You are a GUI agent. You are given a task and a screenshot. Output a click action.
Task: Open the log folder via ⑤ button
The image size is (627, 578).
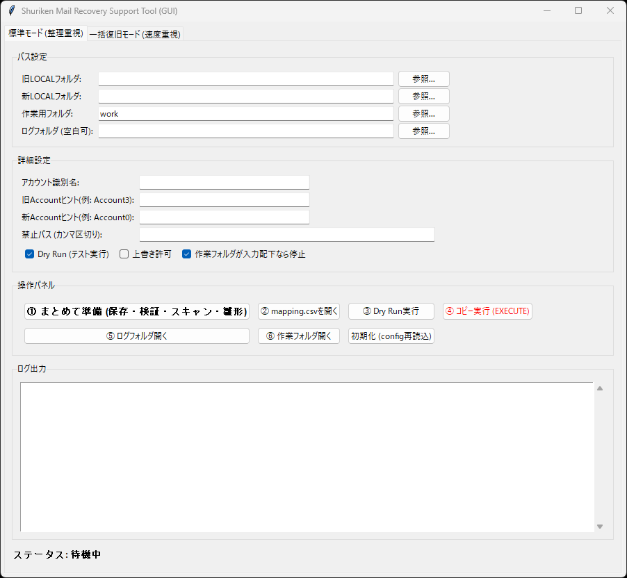137,336
